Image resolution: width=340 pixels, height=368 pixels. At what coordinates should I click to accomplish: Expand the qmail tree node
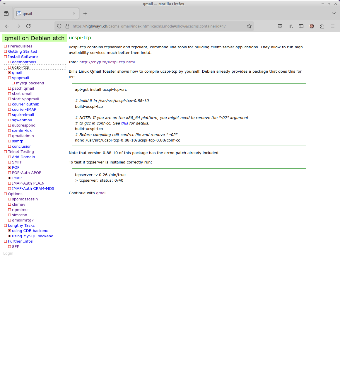[9, 73]
